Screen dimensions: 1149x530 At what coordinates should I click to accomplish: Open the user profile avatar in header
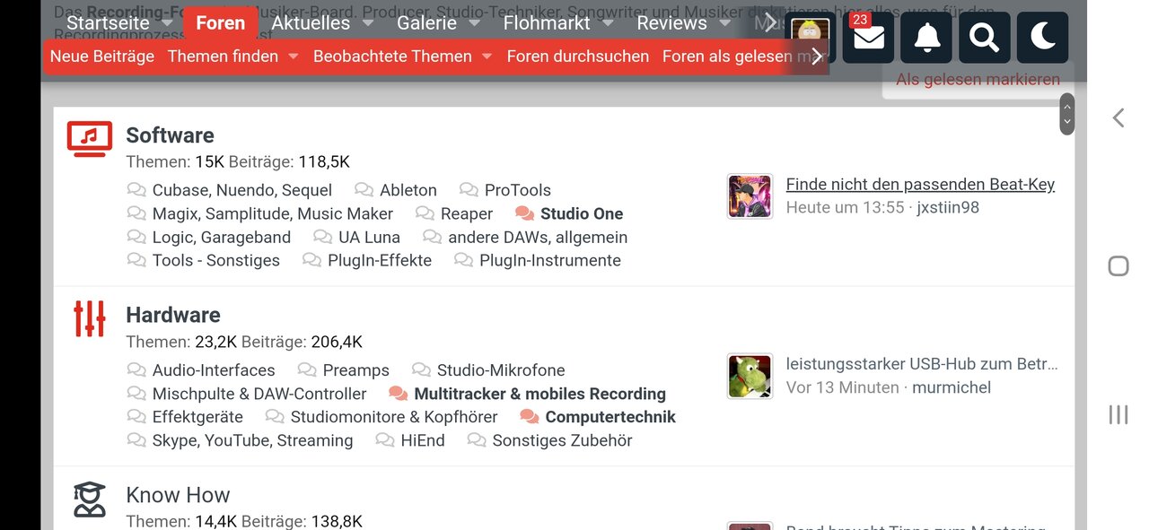pyautogui.click(x=811, y=38)
